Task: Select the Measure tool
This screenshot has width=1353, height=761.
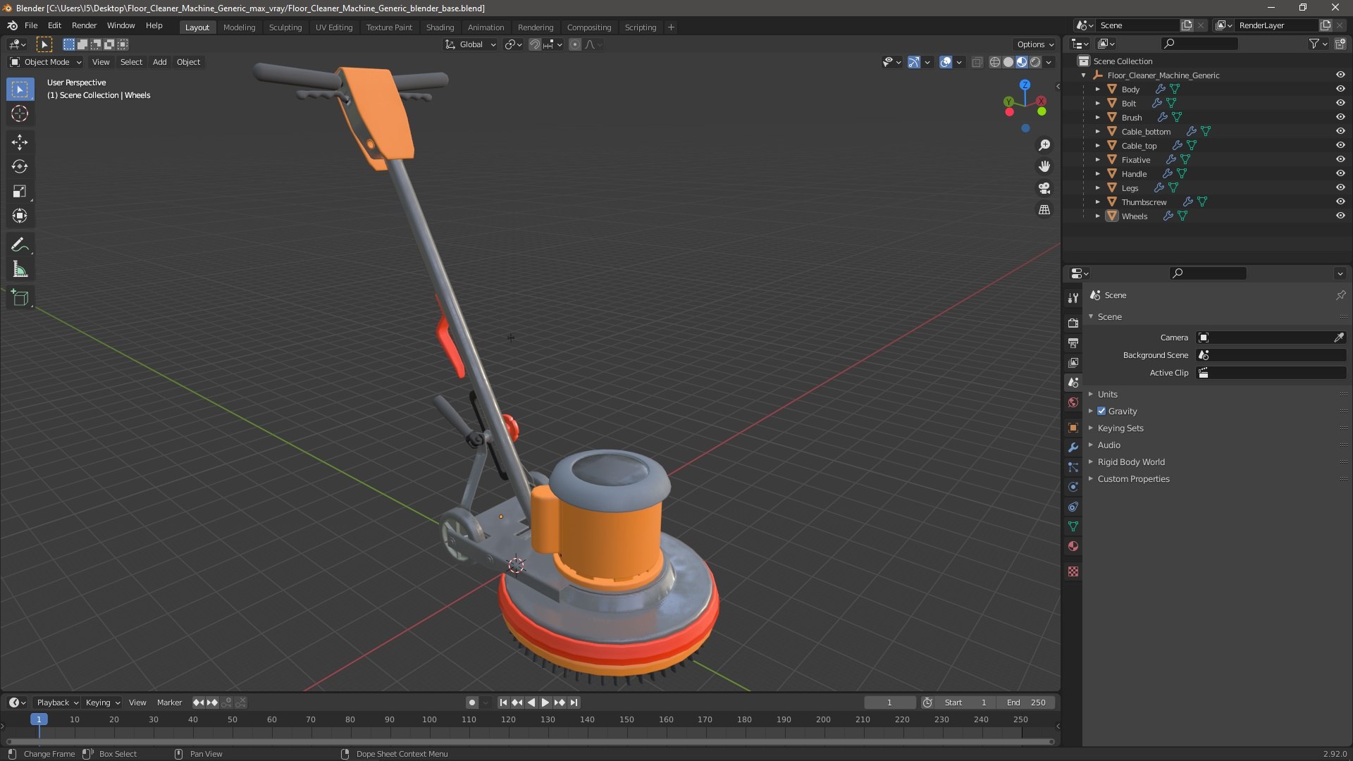Action: (20, 269)
